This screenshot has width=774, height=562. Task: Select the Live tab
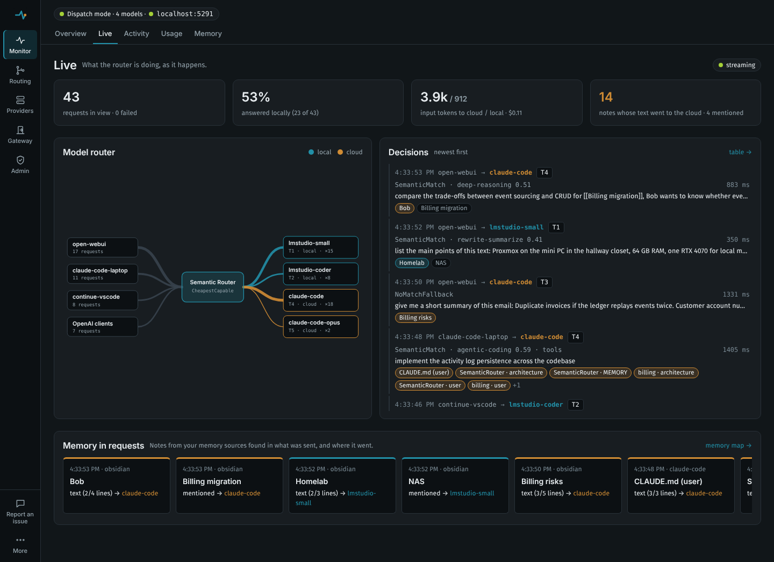point(105,33)
